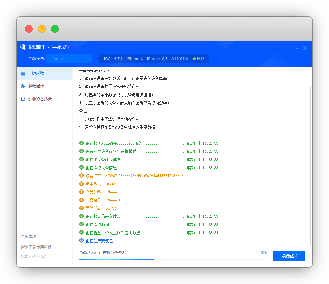Click the iPhone10,3 label in the header
The image size is (329, 284).
click(x=158, y=59)
